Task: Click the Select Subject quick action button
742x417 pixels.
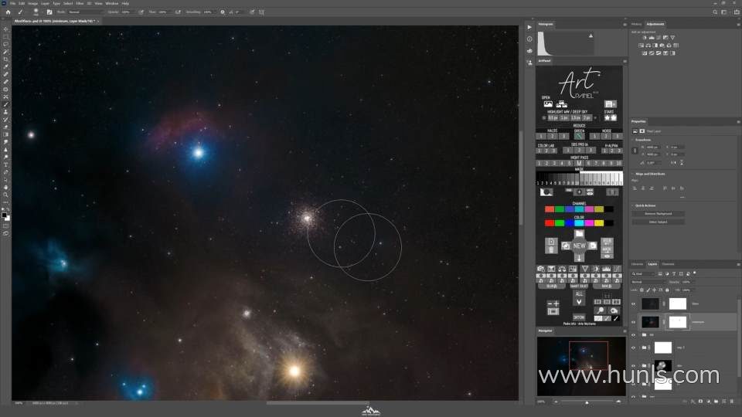Action: (x=659, y=222)
